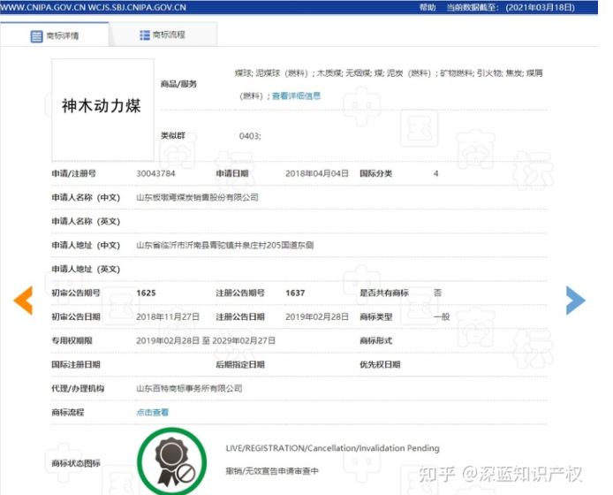Open the 查看详细信息 link for goods/services
This screenshot has width=613, height=495.
[296, 96]
